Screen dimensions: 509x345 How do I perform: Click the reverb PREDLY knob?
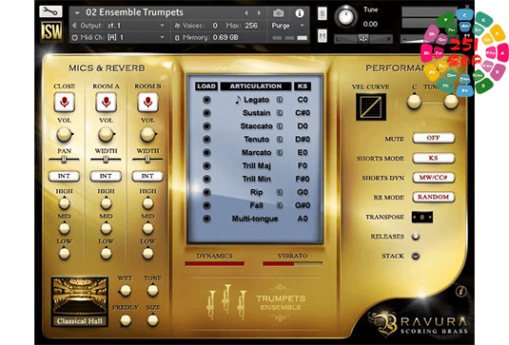pos(126,320)
